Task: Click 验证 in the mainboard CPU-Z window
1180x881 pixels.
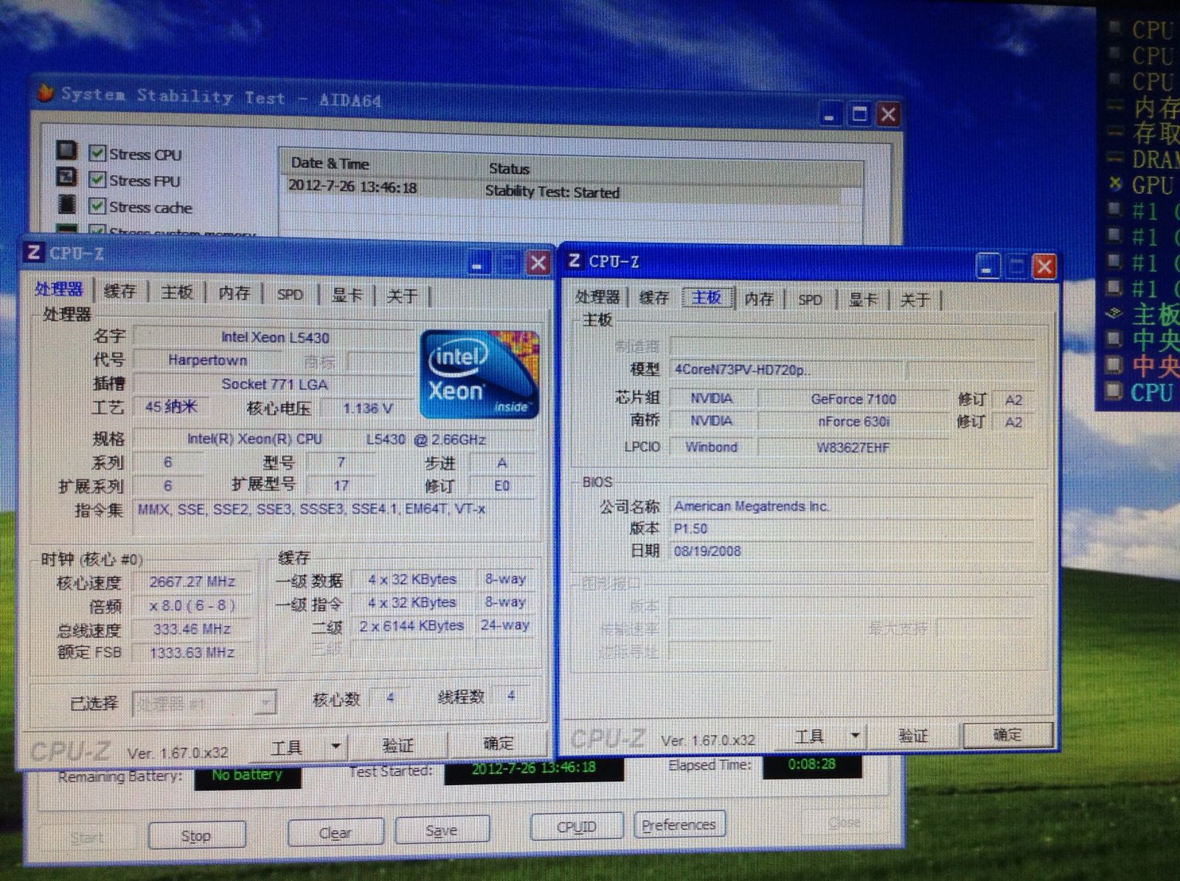Action: [x=913, y=735]
